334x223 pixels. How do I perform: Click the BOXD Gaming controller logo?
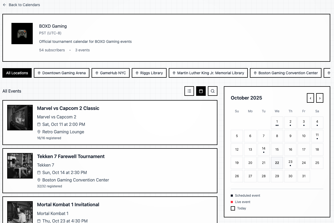coord(22,34)
